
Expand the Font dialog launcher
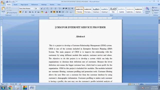coord(48,15)
